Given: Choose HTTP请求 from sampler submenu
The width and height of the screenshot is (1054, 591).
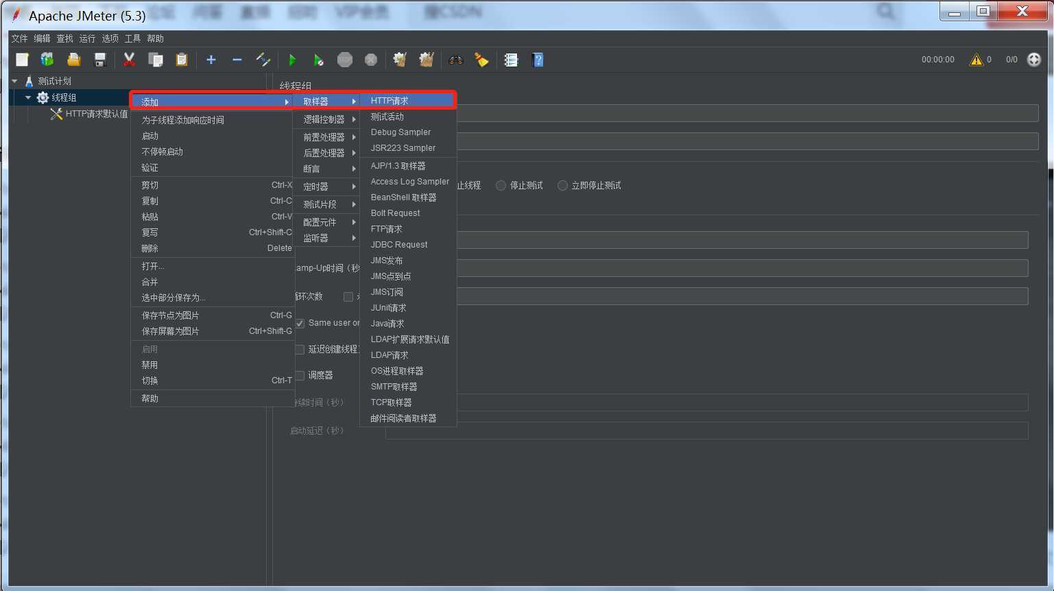Looking at the screenshot, I should pos(408,101).
